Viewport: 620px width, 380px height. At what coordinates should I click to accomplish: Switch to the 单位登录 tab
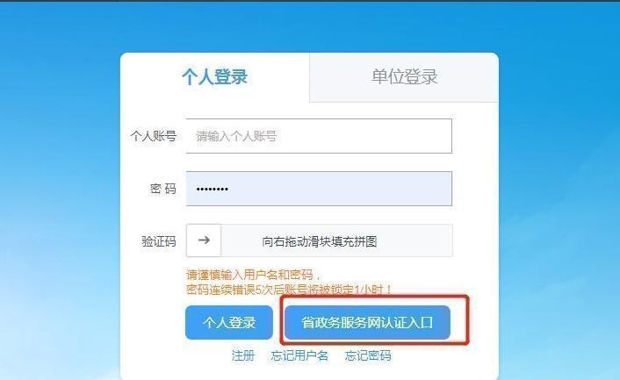point(404,77)
